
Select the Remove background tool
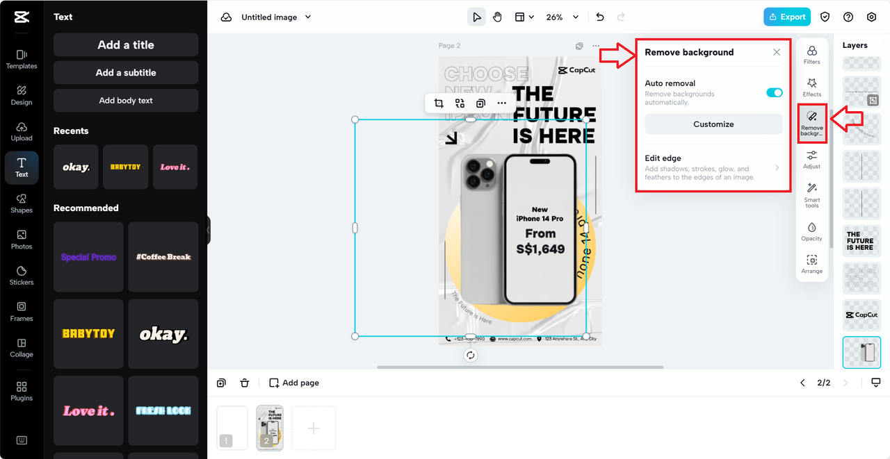point(811,123)
